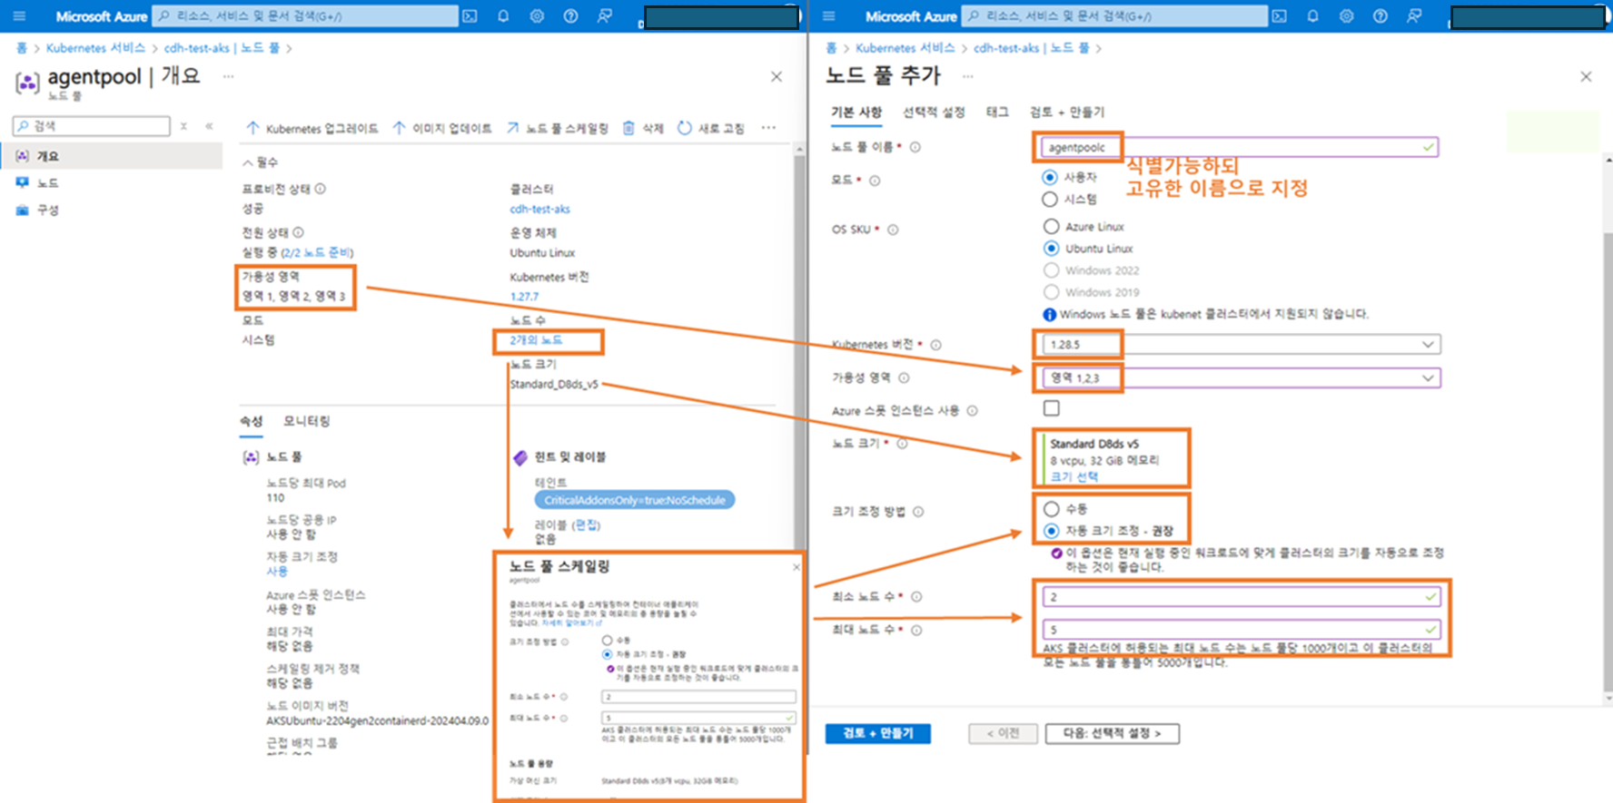Select 수동 scaling method radio
1613x803 pixels.
1051,509
